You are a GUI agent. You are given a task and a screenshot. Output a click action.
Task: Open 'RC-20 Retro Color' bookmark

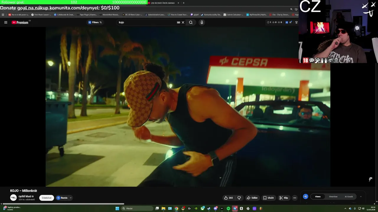point(132,14)
